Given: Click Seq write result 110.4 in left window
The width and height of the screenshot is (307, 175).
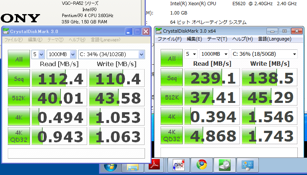Looking at the screenshot, I should click(x=117, y=78).
